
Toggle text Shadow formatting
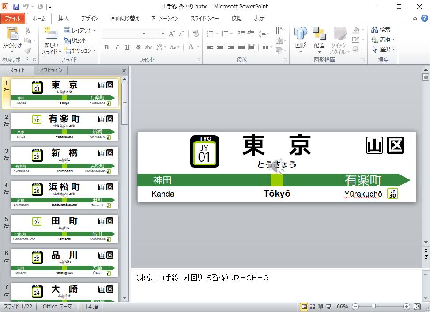coord(138,47)
